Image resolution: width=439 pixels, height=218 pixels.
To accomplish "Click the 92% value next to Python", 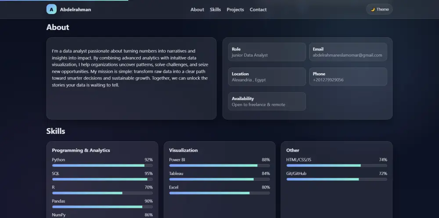I will (149, 160).
